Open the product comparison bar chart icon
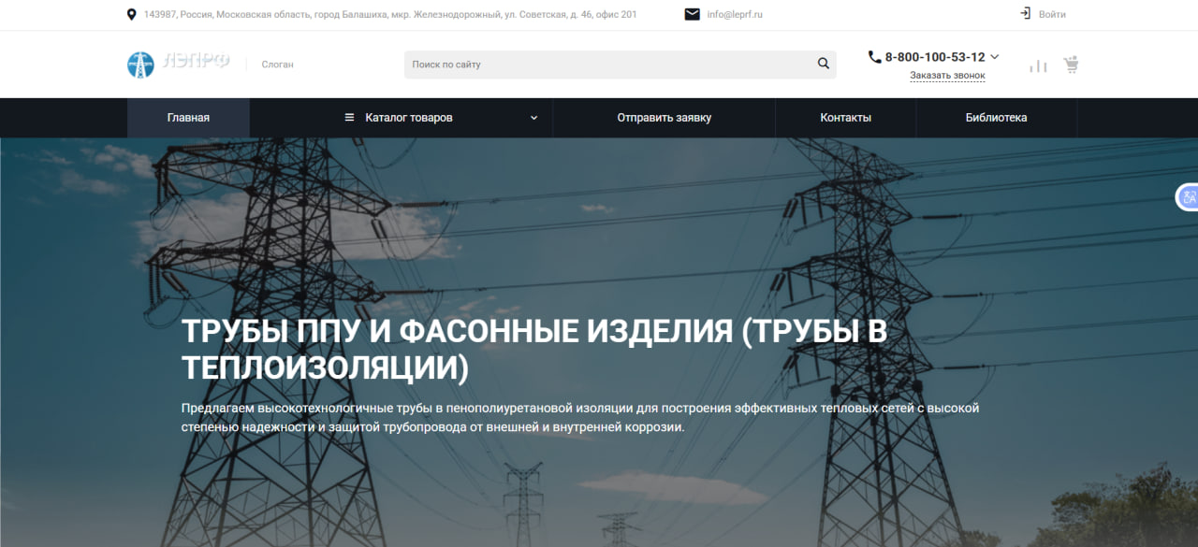This screenshot has height=547, width=1198. [1038, 65]
